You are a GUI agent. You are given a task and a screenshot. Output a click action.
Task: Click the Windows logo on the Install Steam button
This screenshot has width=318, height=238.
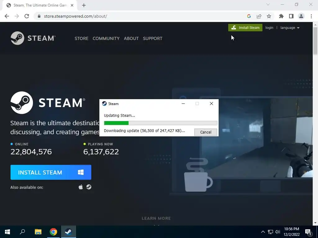(x=81, y=172)
